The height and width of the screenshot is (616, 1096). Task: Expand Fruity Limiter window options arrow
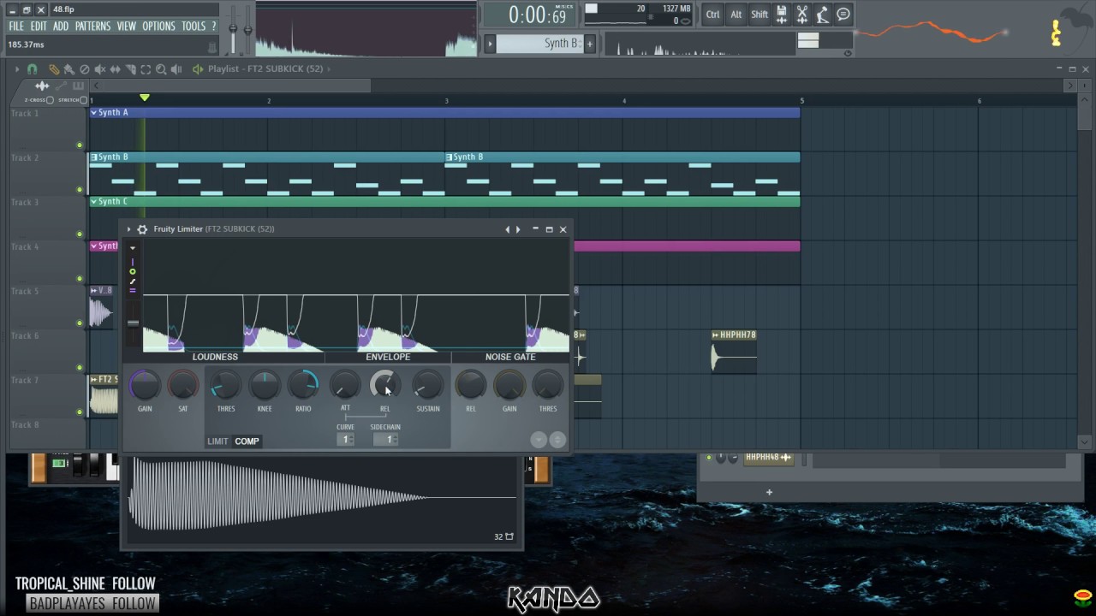[128, 229]
